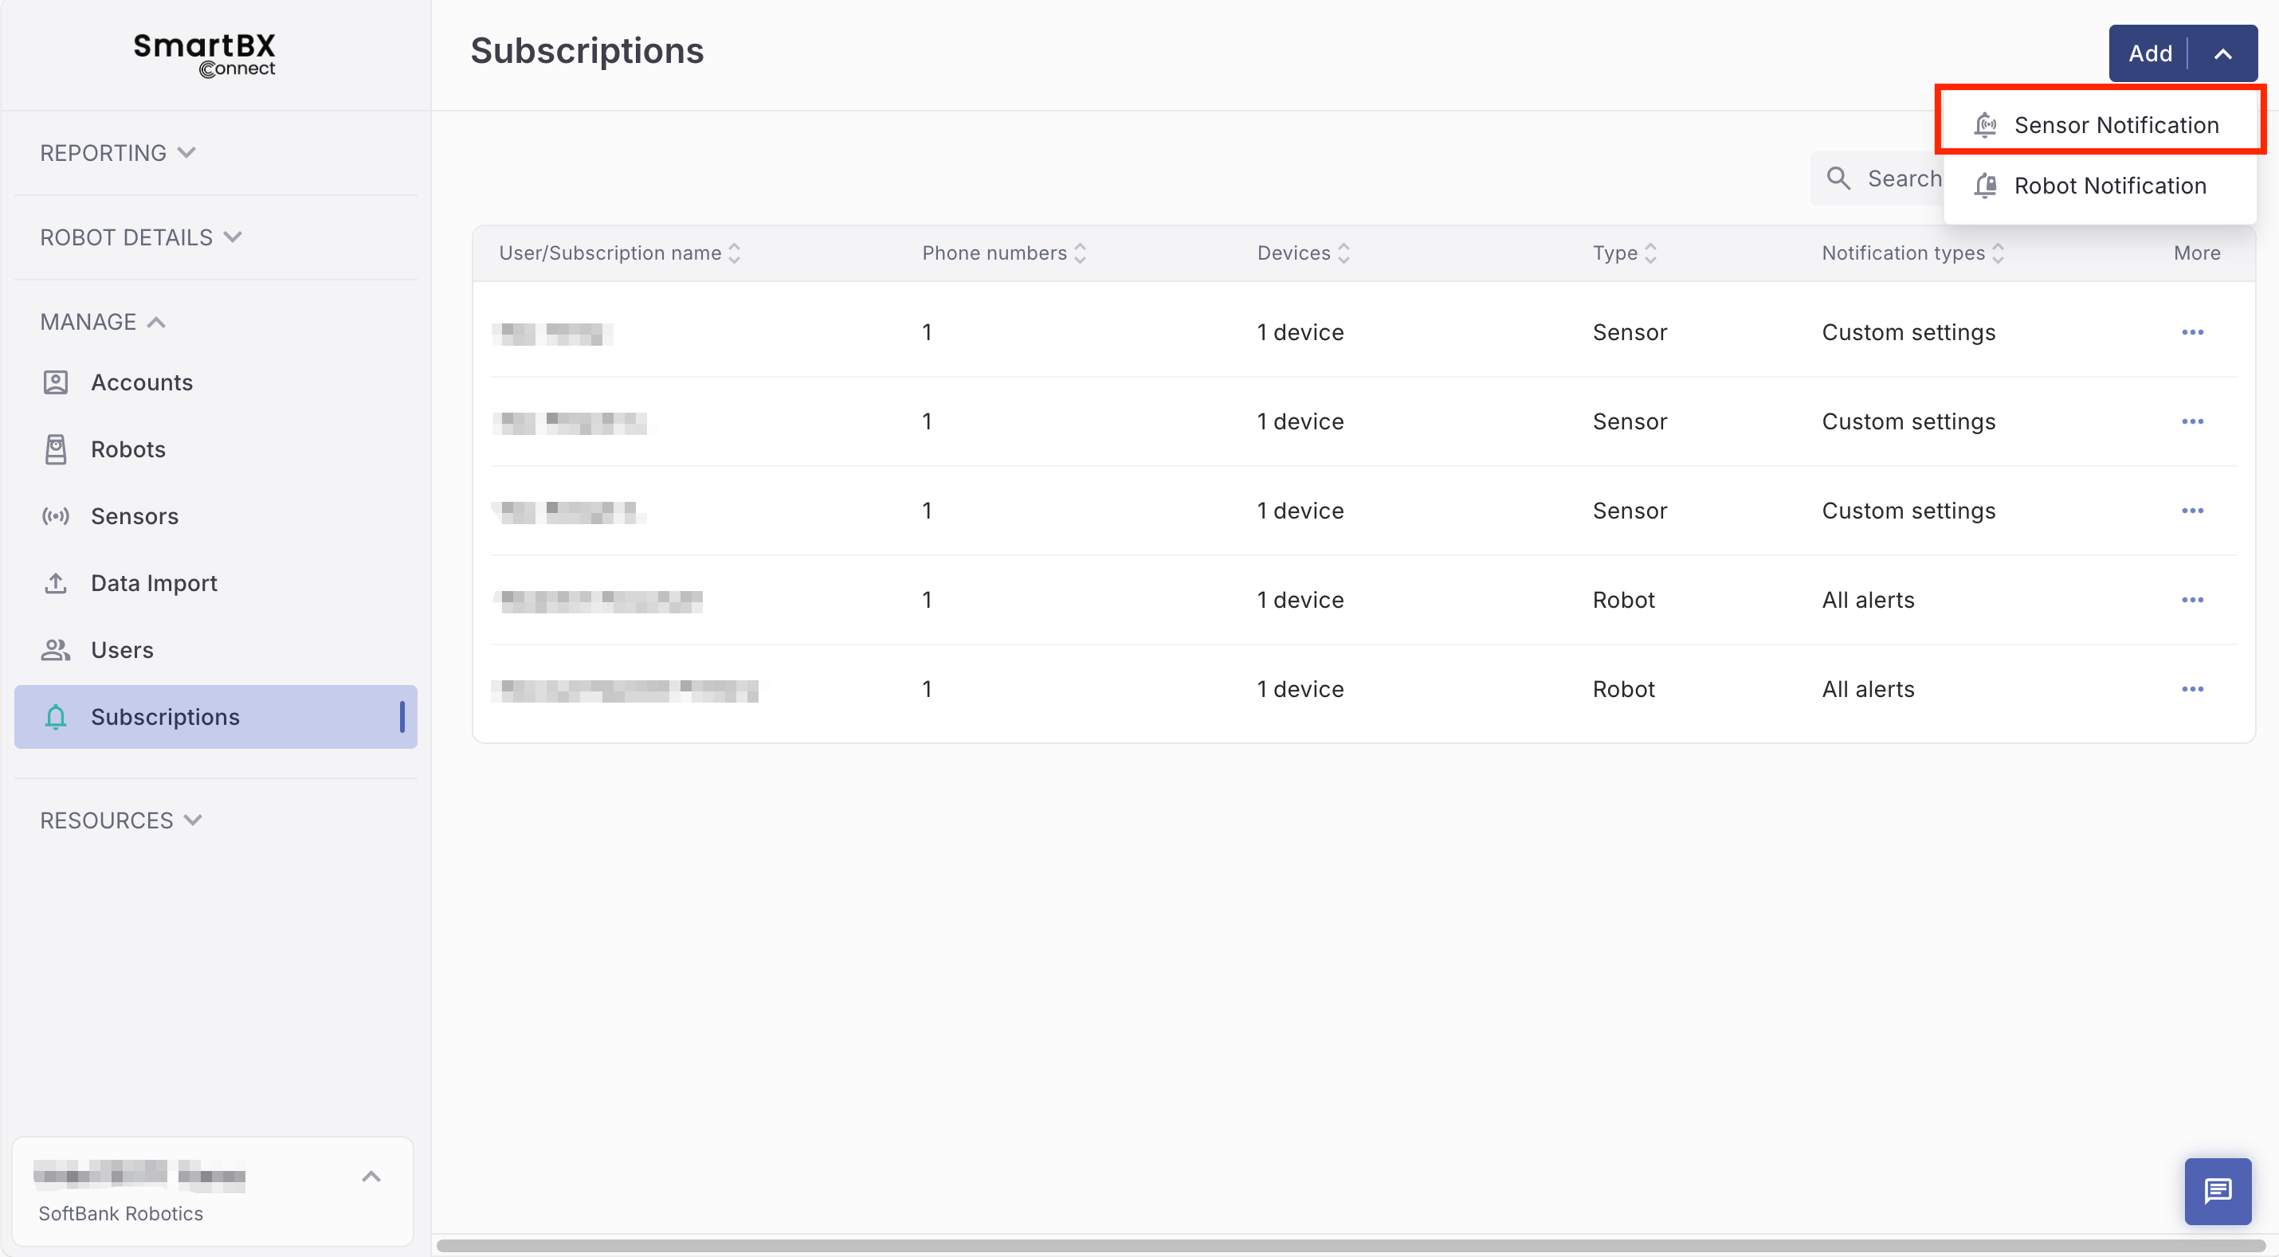Select Sensor Notification menu option
2279x1257 pixels.
pos(2116,125)
